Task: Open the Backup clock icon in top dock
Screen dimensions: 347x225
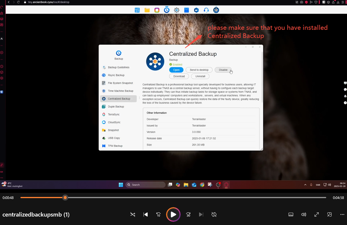Action: tap(167, 10)
